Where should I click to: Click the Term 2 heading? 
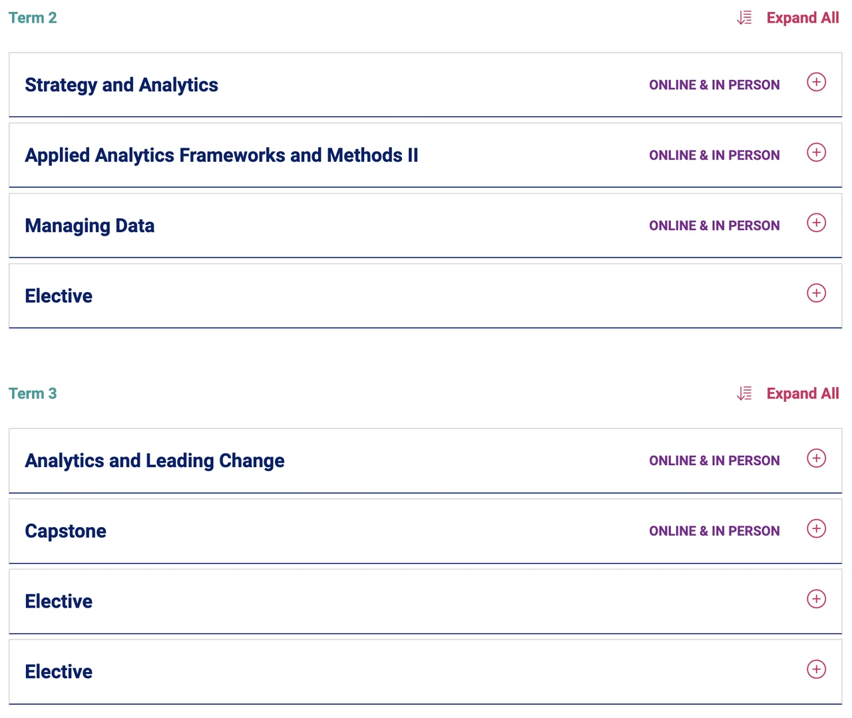(x=33, y=18)
